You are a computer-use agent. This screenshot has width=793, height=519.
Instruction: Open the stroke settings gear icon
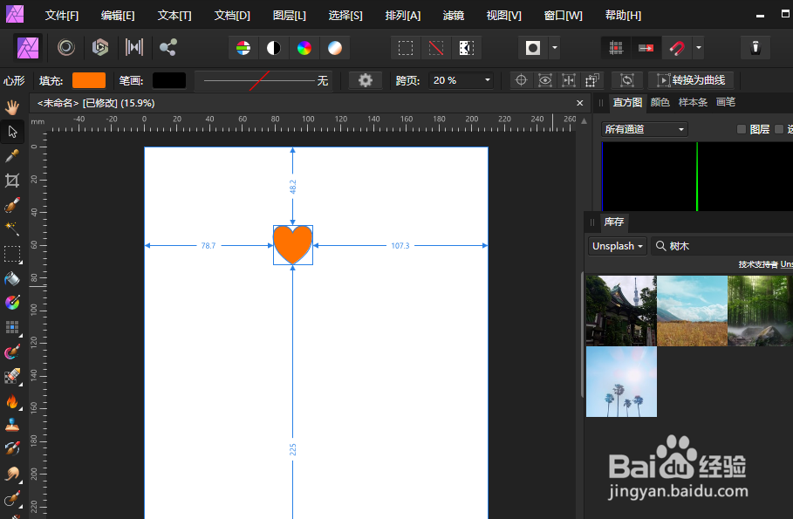pos(365,80)
